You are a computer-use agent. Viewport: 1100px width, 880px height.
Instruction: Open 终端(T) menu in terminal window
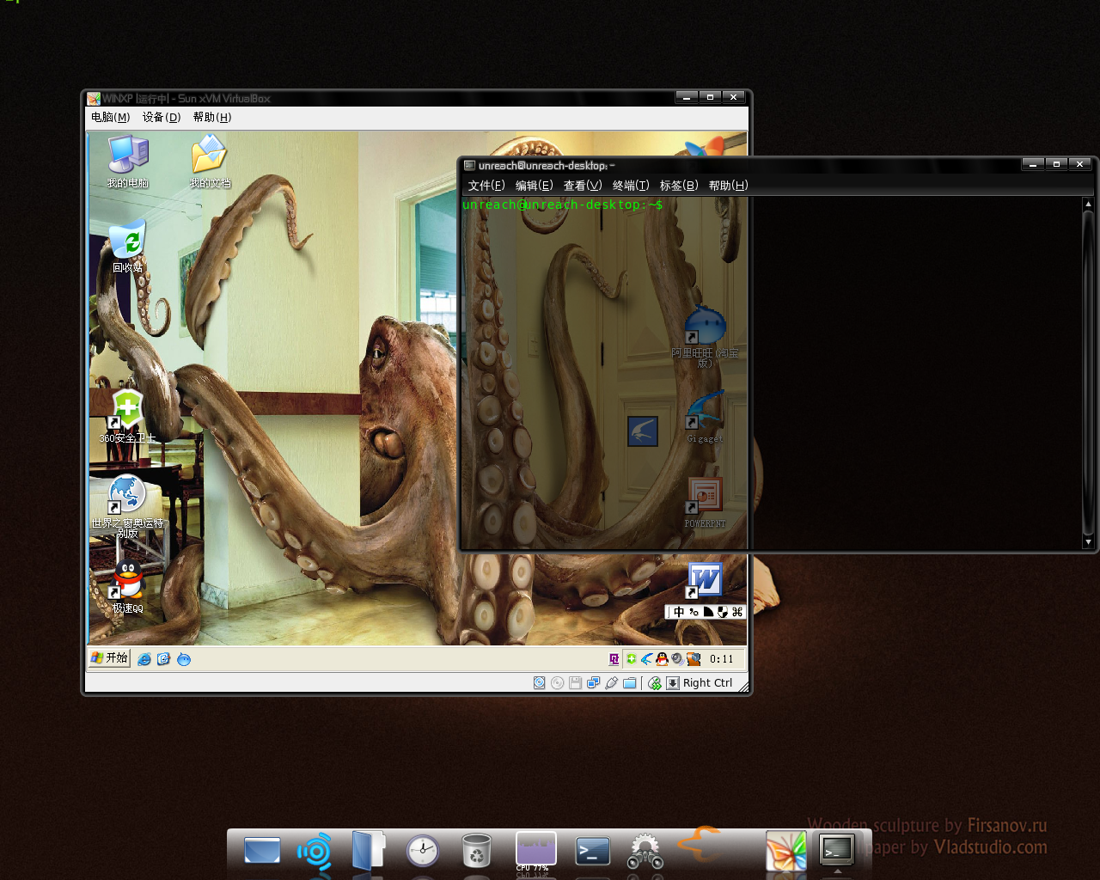(631, 185)
